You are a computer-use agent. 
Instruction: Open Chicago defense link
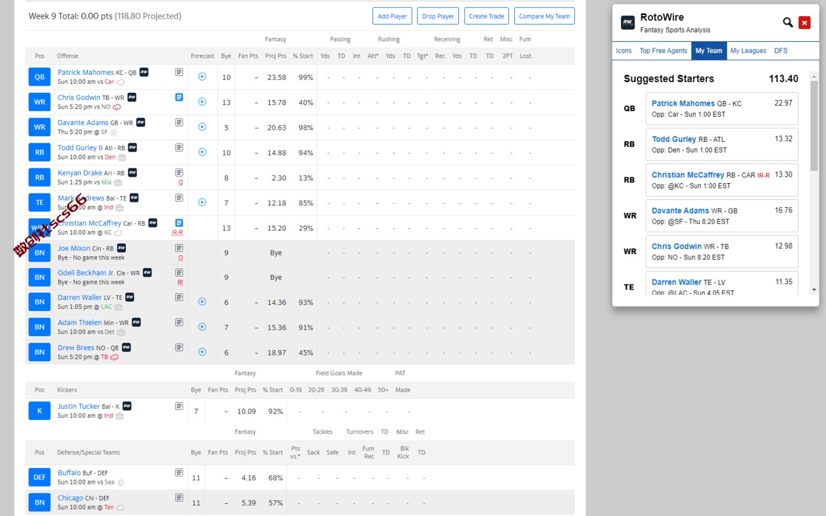[70, 498]
